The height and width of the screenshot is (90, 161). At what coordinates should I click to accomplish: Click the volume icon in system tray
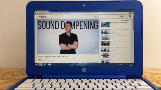click(127, 65)
